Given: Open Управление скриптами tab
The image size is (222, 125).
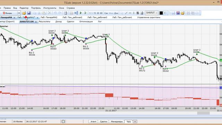Looking at the screenshot, I should click(149, 17).
